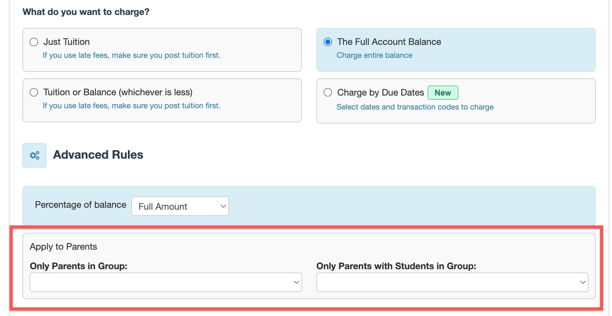Click 'Charge entire balance' description text
This screenshot has width=612, height=316.
(374, 55)
